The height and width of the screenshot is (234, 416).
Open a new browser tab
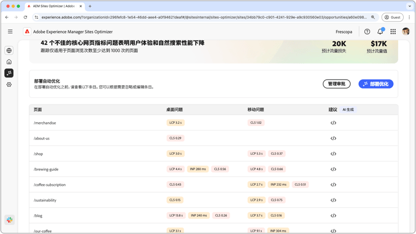(90, 6)
